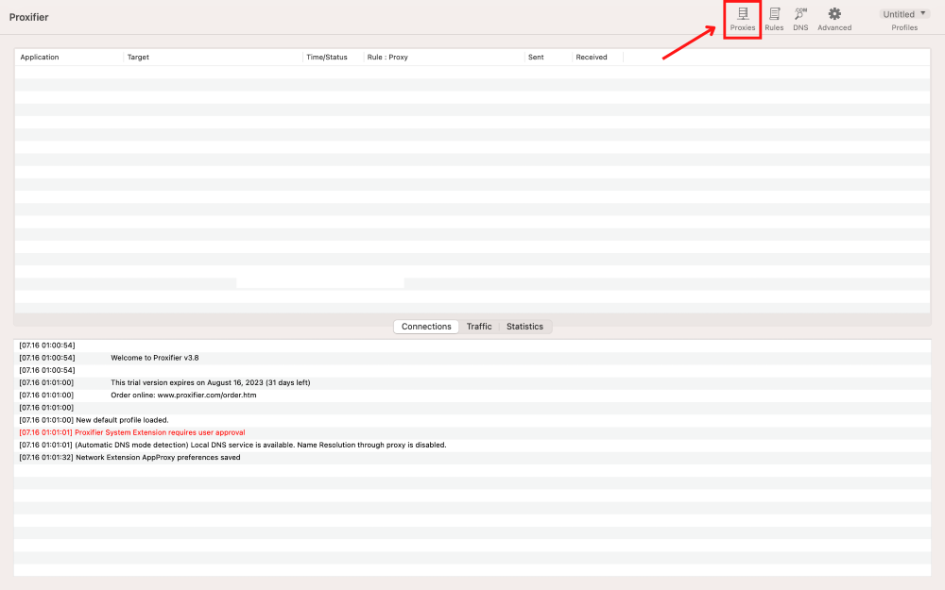Expand the Untitled profiles dropdown
Image resolution: width=945 pixels, height=590 pixels.
[x=904, y=14]
